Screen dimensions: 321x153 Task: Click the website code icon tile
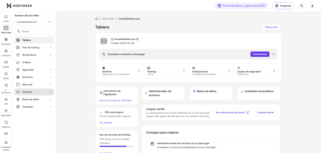[104, 41]
